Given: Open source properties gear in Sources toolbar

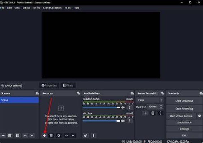Looking at the screenshot, I should click(x=59, y=135).
